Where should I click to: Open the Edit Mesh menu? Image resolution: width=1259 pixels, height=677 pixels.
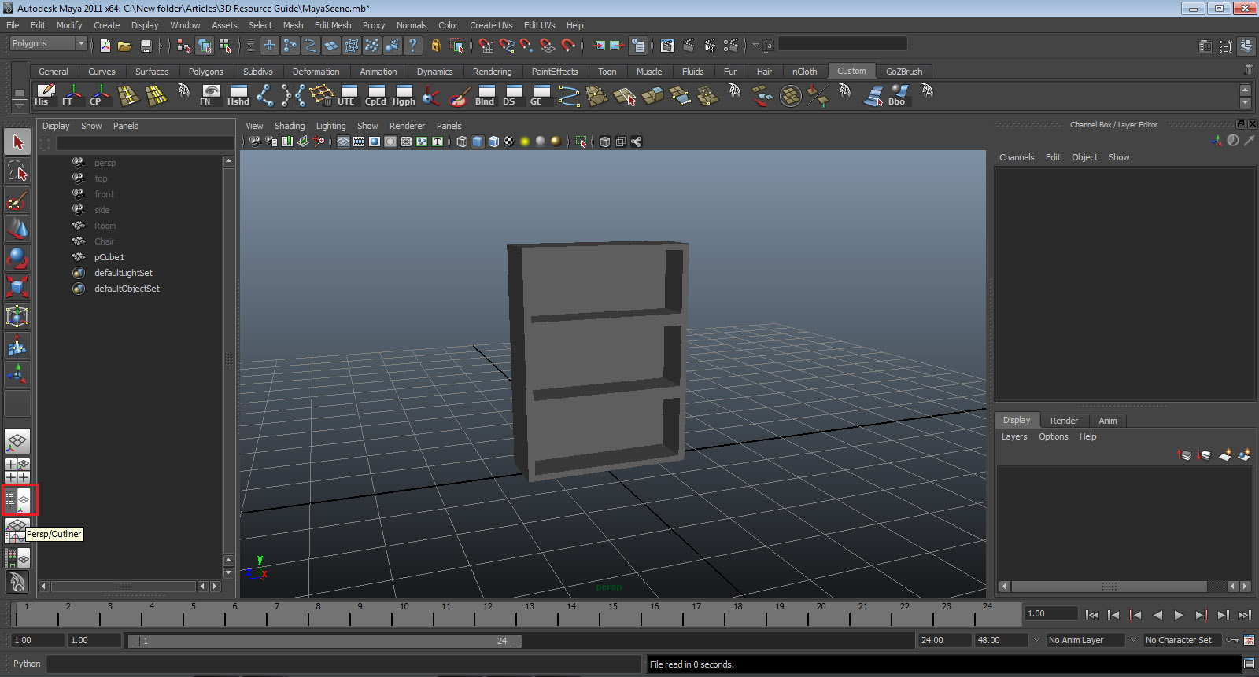(x=332, y=25)
